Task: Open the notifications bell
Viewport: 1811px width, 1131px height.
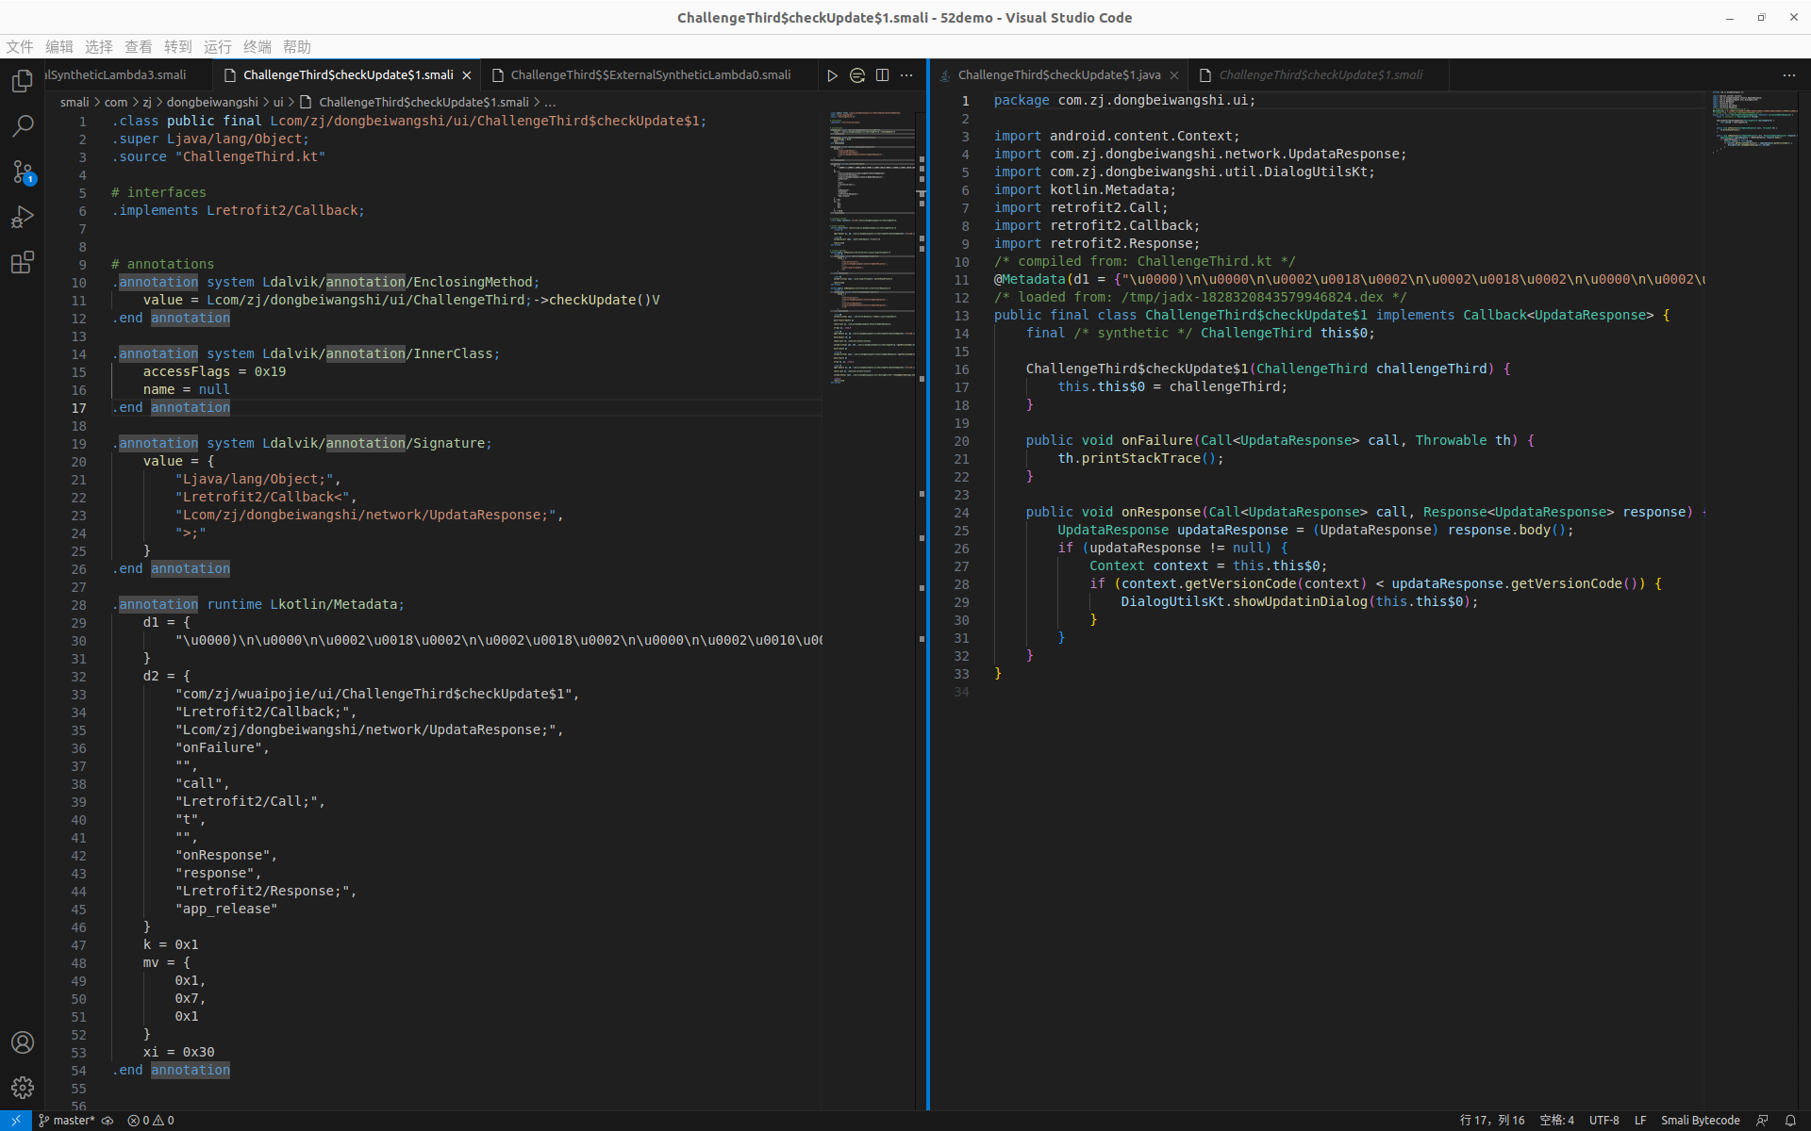Action: click(x=1790, y=1121)
